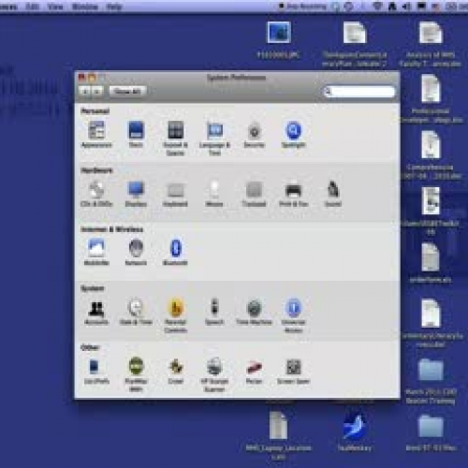
Task: Go back with the toolbar back arrow
Action: click(x=85, y=91)
